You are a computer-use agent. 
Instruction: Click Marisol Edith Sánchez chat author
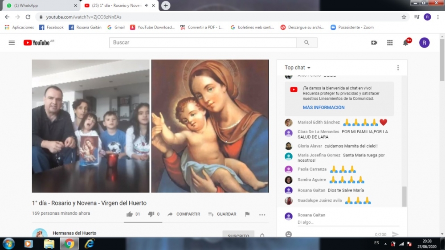pos(318,122)
